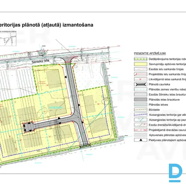This screenshot has width=186, height=186.
Task: Click the green dashed Detālplānojuma boundary legend symbol
Action: click(x=141, y=59)
